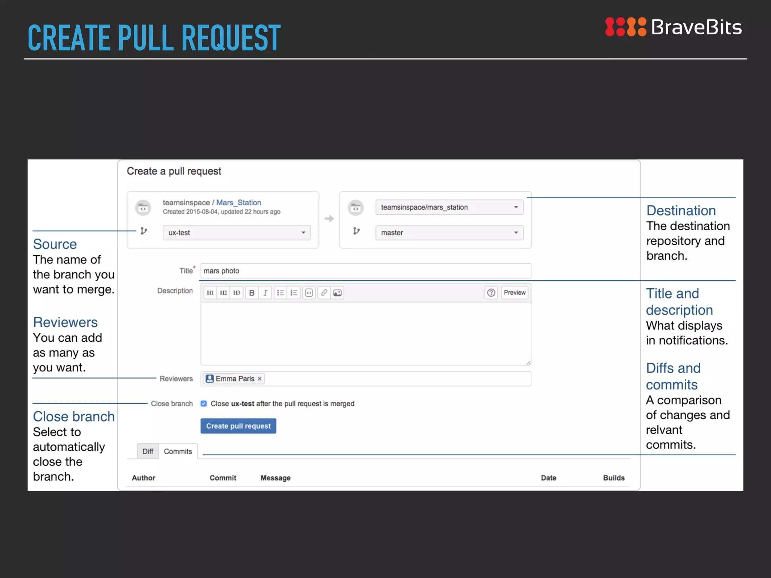The image size is (771, 578).
Task: Open the markdown help icon
Action: 491,293
